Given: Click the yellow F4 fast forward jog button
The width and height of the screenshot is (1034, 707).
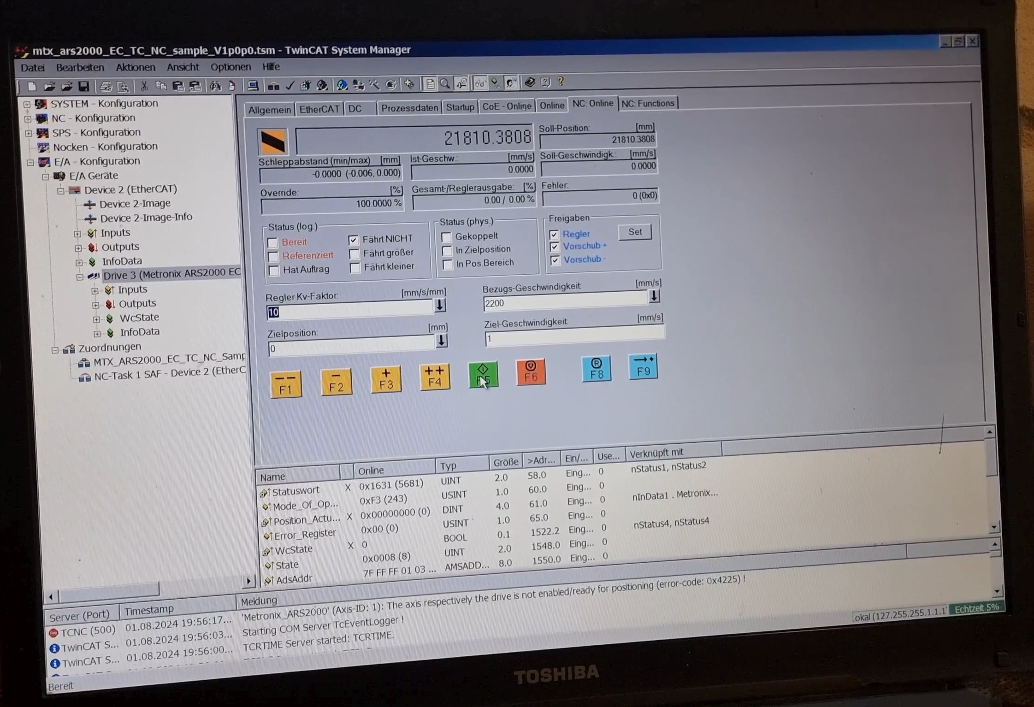Looking at the screenshot, I should 435,377.
